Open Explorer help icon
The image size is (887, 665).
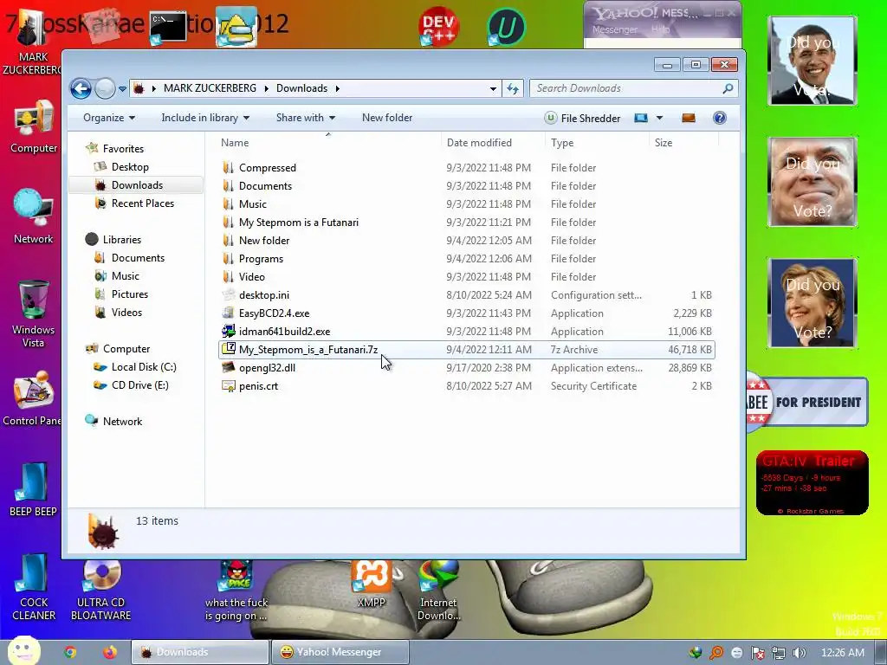pos(720,118)
